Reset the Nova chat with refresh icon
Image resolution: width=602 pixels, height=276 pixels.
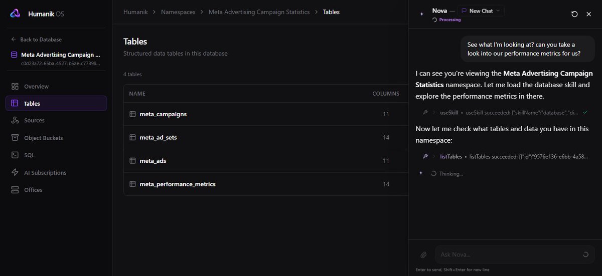coord(574,14)
